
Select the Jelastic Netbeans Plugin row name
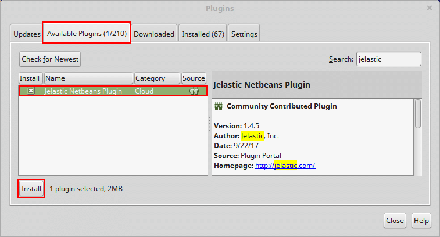tap(83, 91)
